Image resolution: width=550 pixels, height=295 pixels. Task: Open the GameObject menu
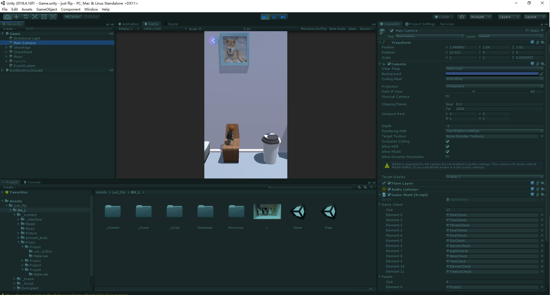point(46,9)
